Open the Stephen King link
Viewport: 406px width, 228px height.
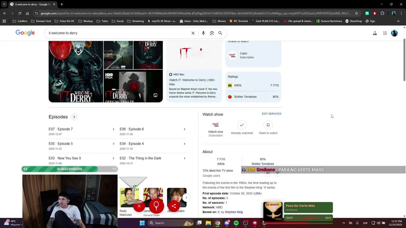[234, 212]
